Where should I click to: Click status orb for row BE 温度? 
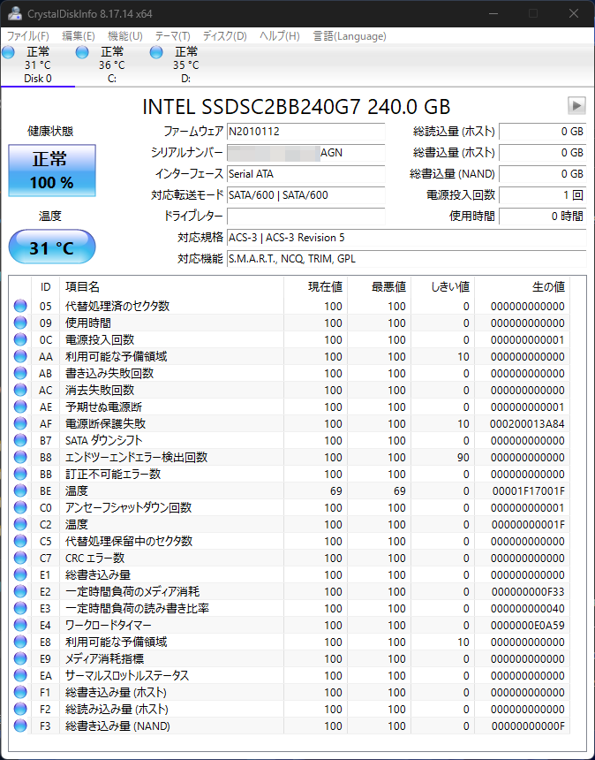point(20,490)
